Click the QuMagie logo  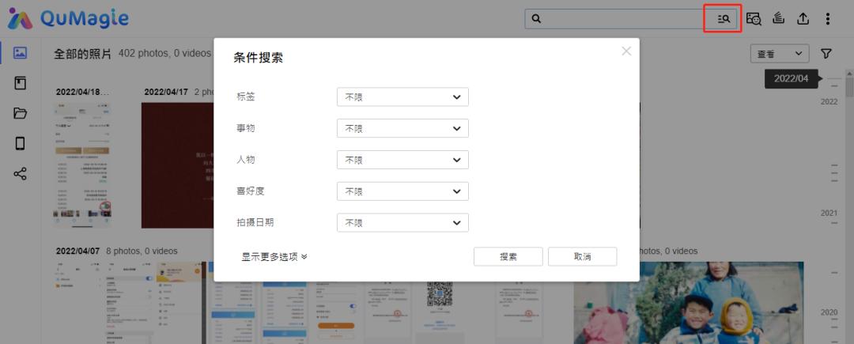coord(68,19)
